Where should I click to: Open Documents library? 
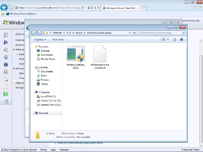[45, 71]
